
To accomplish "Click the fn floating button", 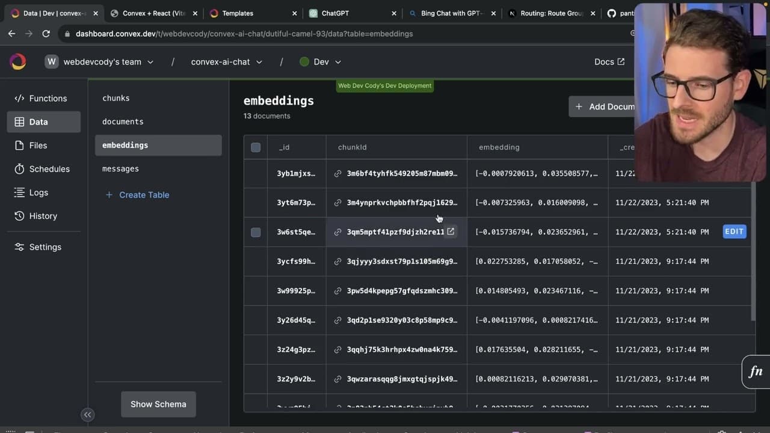I will [756, 372].
